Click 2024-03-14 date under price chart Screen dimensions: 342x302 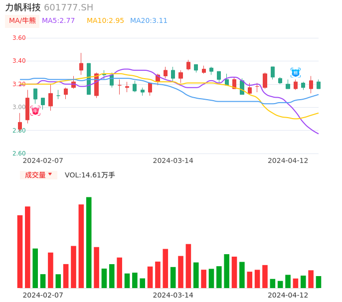pyautogui.click(x=173, y=160)
